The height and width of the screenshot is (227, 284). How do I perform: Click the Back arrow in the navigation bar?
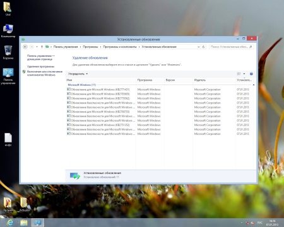(25, 47)
